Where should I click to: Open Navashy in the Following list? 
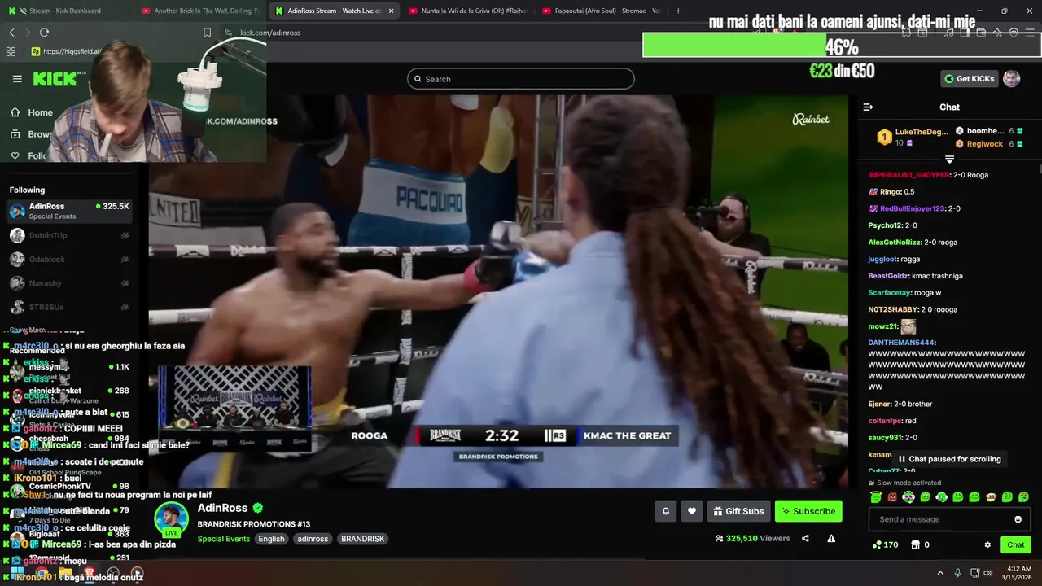click(70, 282)
